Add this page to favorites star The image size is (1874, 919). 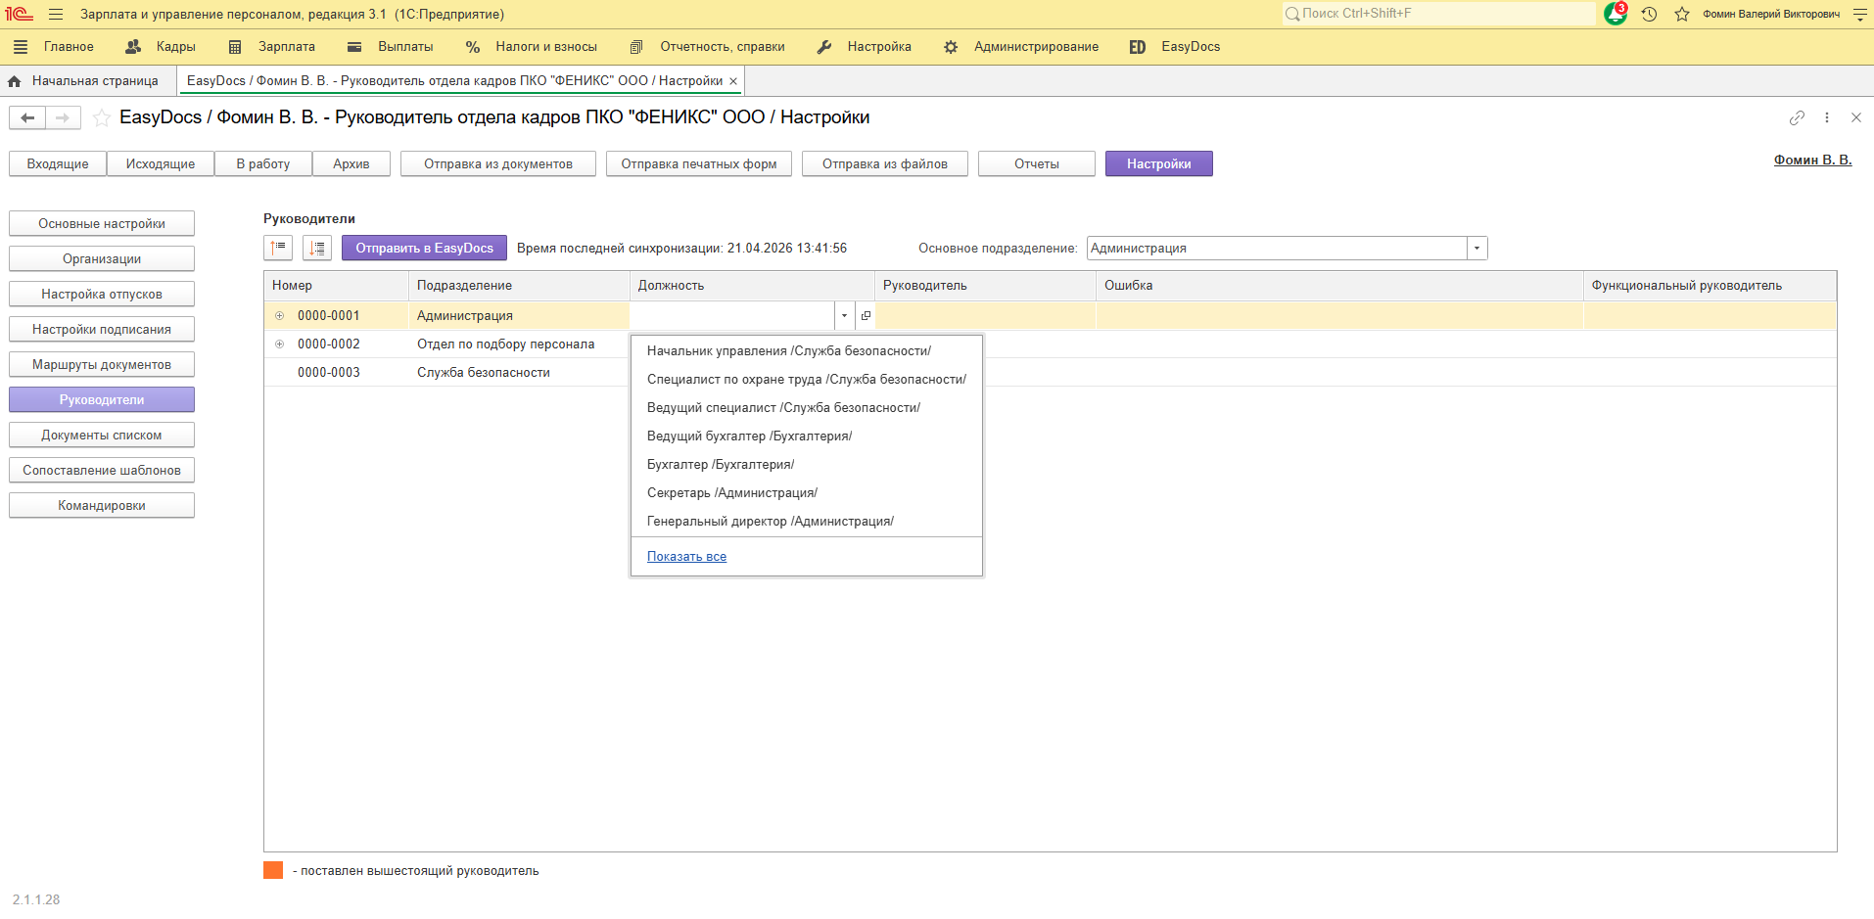[101, 118]
